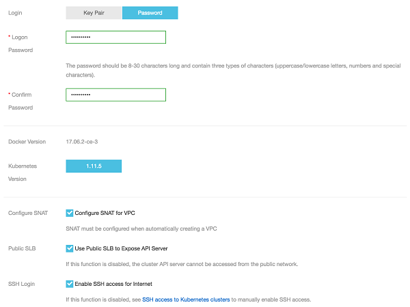Focus the Logon Password input field
Screen dimensions: 410x307
[116, 37]
